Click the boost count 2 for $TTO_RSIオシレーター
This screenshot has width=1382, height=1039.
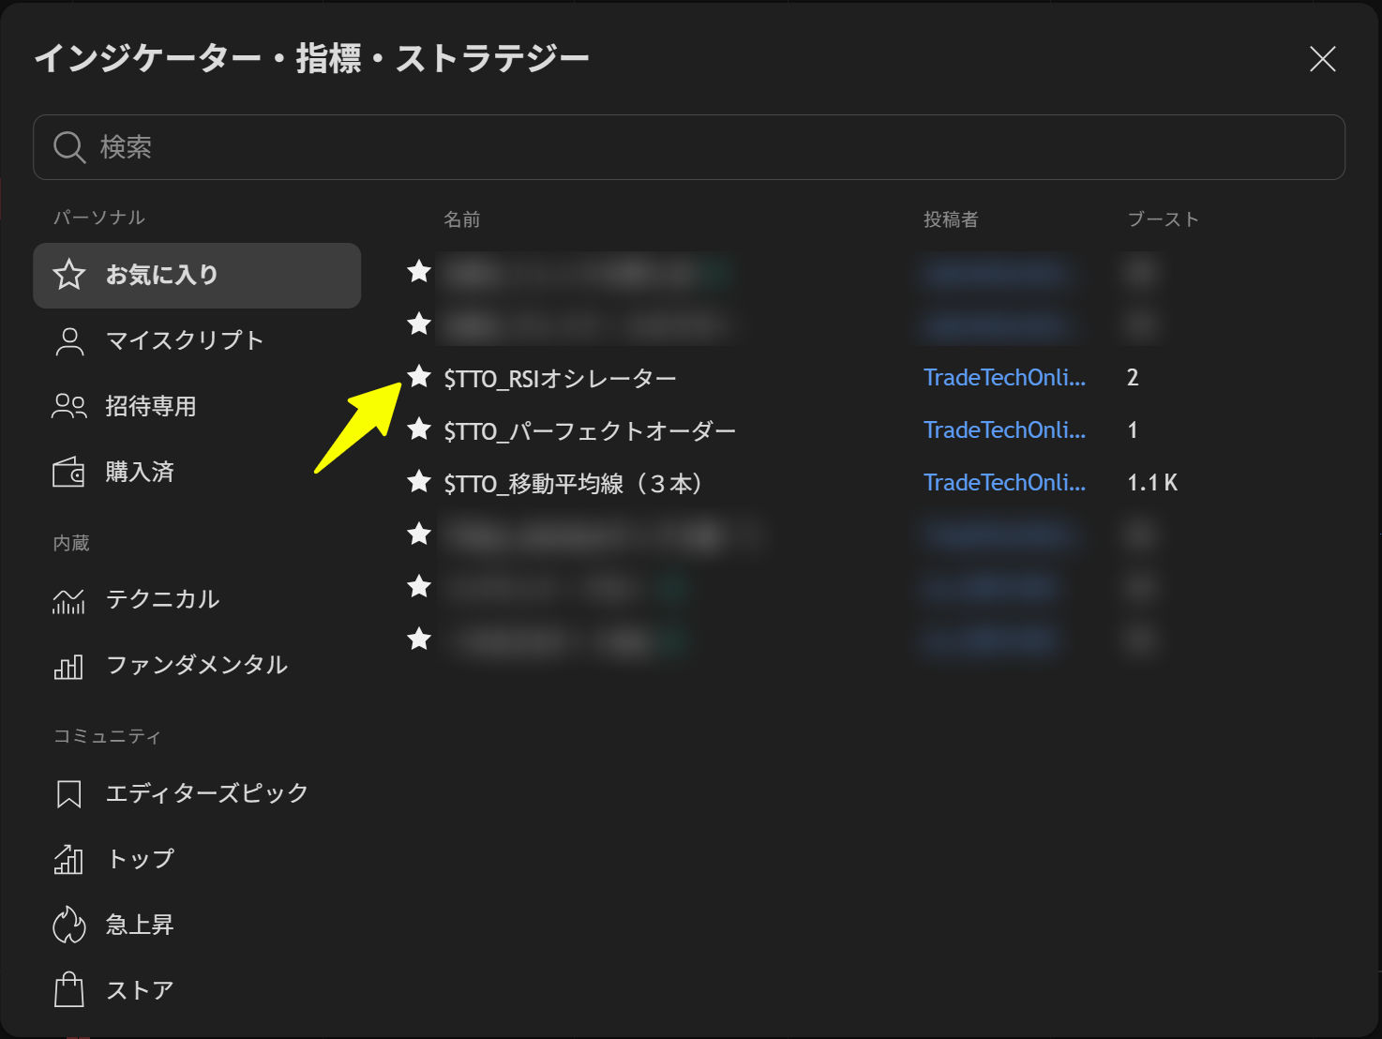click(x=1133, y=377)
